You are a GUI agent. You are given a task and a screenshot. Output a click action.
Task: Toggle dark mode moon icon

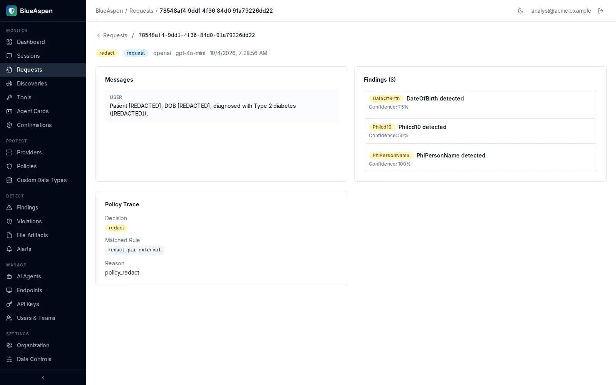coord(521,11)
